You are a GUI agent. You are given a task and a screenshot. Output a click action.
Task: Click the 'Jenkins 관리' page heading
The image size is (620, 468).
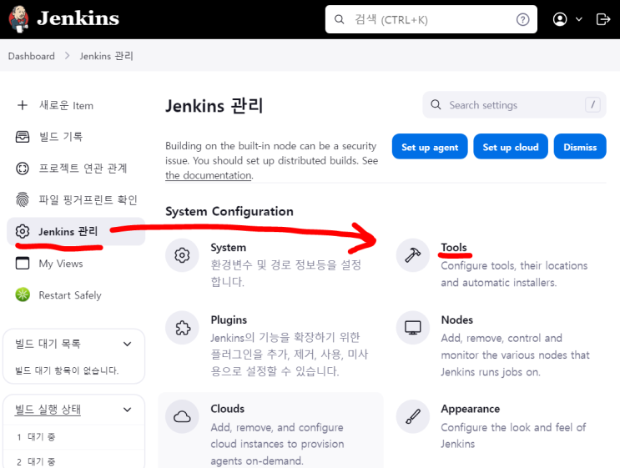[x=214, y=106]
